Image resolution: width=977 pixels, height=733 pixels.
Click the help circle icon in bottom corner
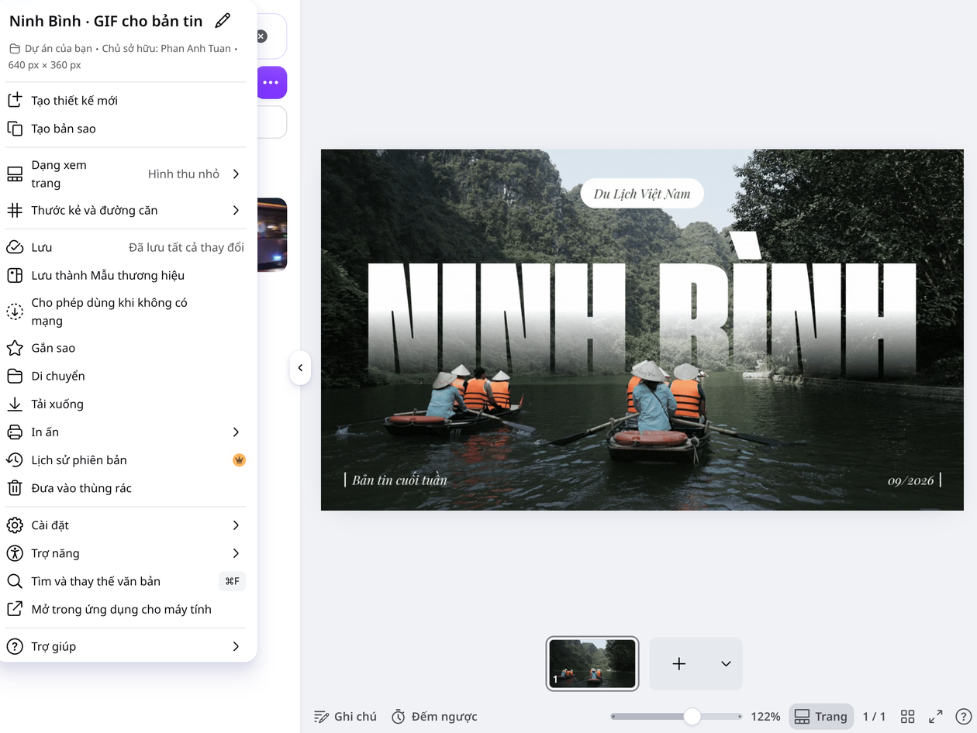[x=963, y=717]
